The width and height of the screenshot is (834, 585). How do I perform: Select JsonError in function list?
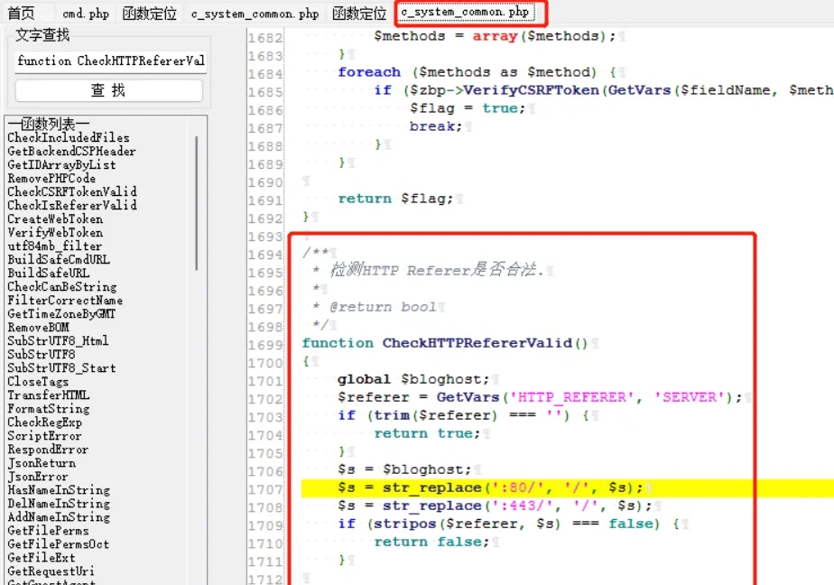pos(38,476)
